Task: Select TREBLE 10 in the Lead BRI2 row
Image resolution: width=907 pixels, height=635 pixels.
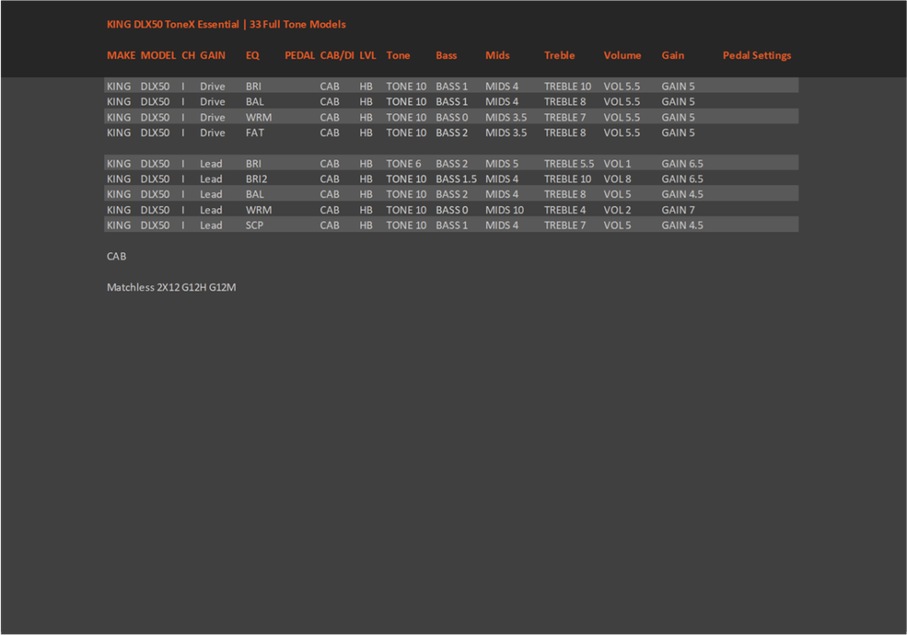Action: (568, 179)
